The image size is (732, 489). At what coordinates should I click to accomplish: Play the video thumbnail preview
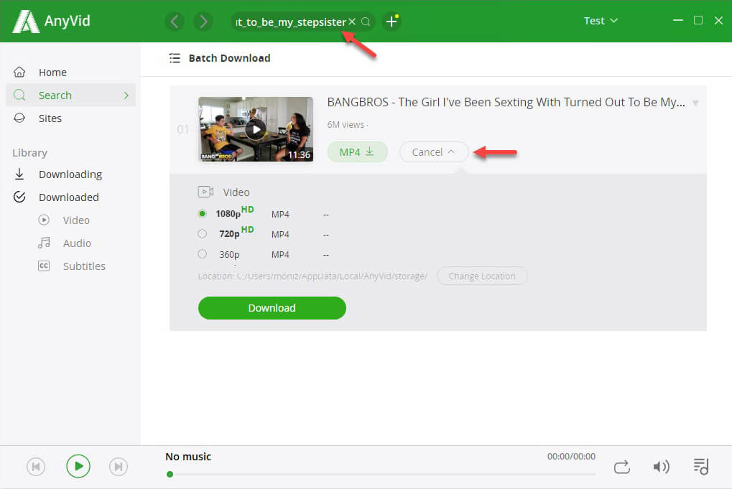256,129
